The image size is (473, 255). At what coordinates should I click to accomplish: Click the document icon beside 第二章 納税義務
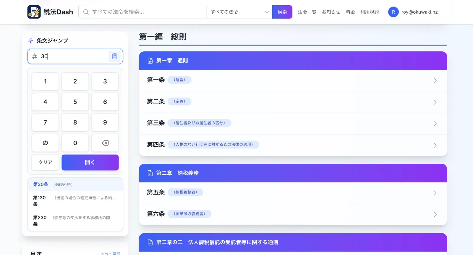[150, 173]
